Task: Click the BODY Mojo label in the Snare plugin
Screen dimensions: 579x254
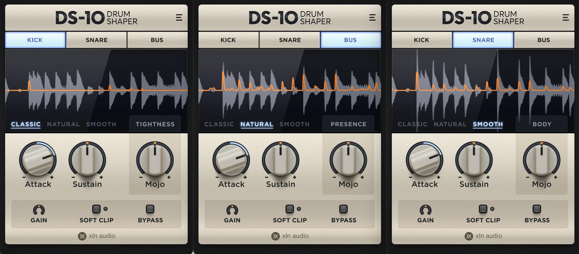Action: [542, 124]
